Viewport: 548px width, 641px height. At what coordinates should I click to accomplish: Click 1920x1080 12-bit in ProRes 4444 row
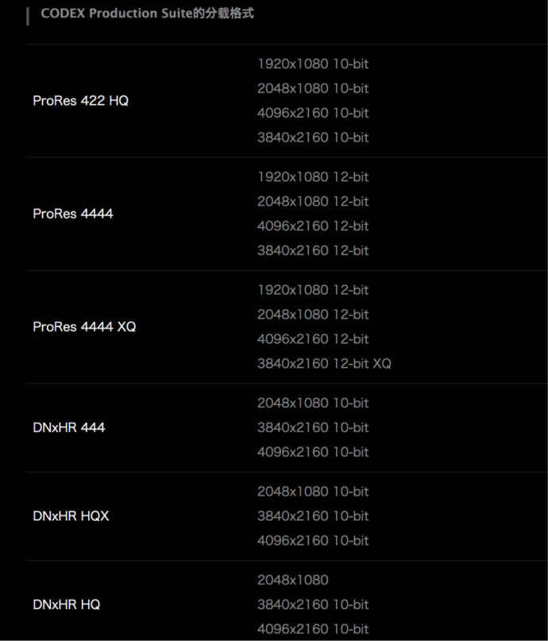click(313, 177)
